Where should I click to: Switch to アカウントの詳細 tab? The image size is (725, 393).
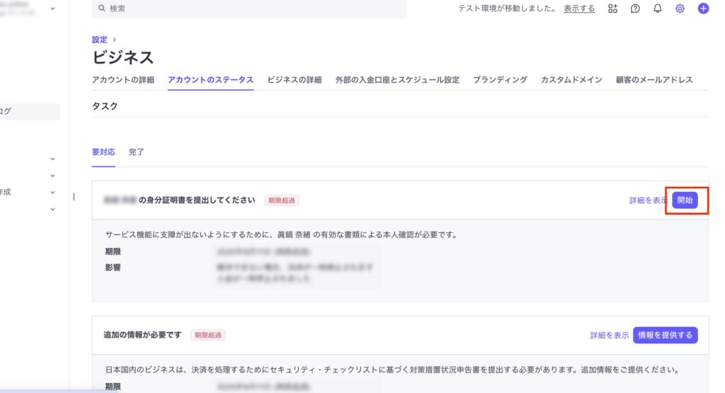[x=123, y=80]
